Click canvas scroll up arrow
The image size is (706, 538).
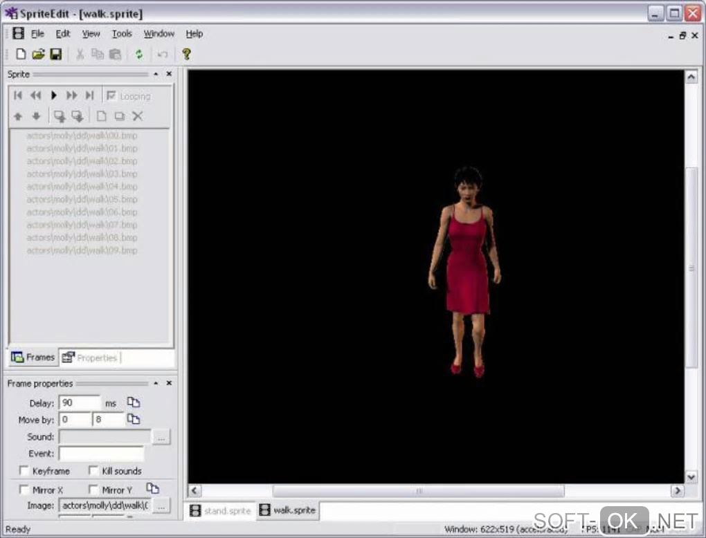pos(691,77)
